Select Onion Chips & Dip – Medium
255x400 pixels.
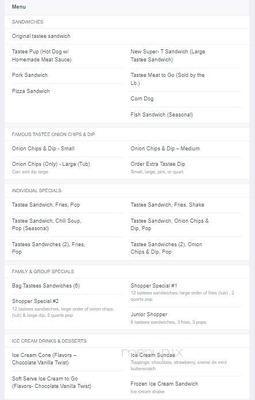(165, 149)
